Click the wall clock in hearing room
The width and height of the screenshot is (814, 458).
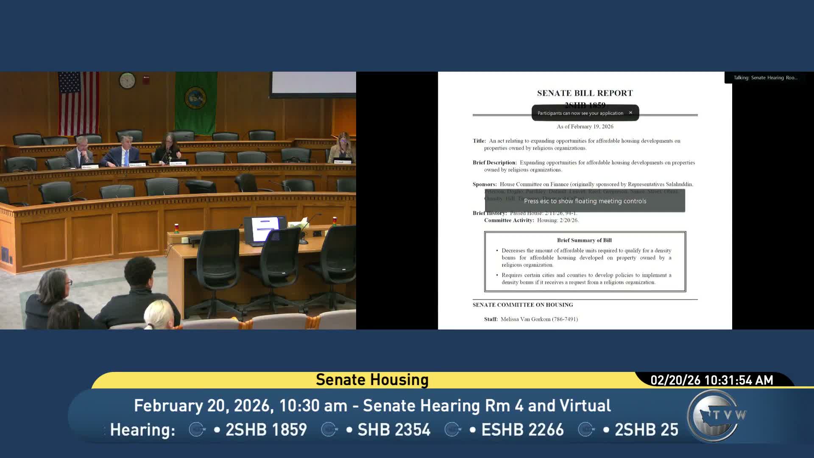(x=127, y=80)
